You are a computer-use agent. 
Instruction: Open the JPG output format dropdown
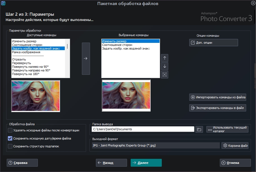(x=156, y=145)
